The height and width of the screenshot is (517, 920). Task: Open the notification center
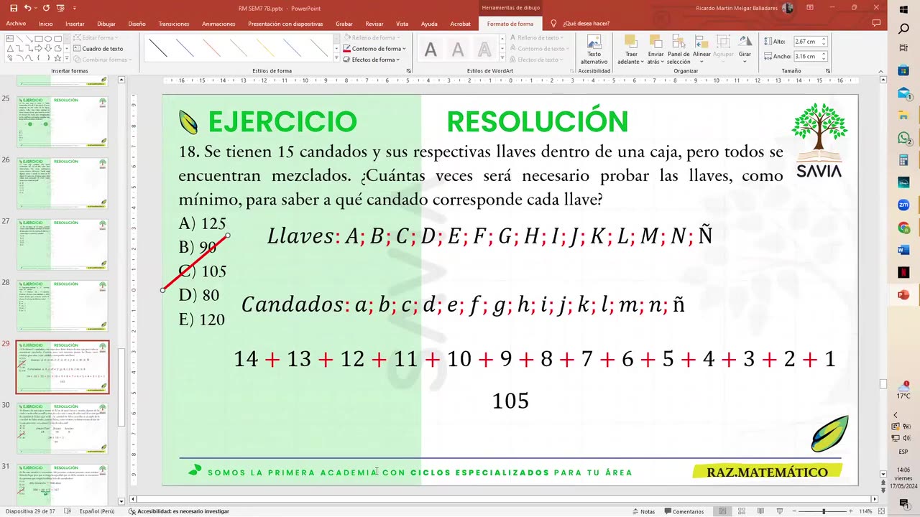point(903,505)
